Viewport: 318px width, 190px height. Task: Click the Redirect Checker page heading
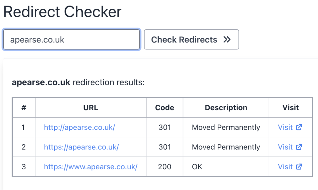[x=62, y=12]
